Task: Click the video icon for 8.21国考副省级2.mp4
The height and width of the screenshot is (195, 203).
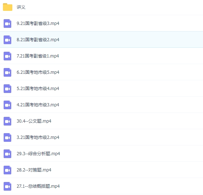Action: tap(7, 40)
